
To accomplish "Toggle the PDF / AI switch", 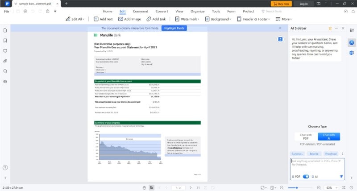I will pyautogui.click(x=306, y=176).
